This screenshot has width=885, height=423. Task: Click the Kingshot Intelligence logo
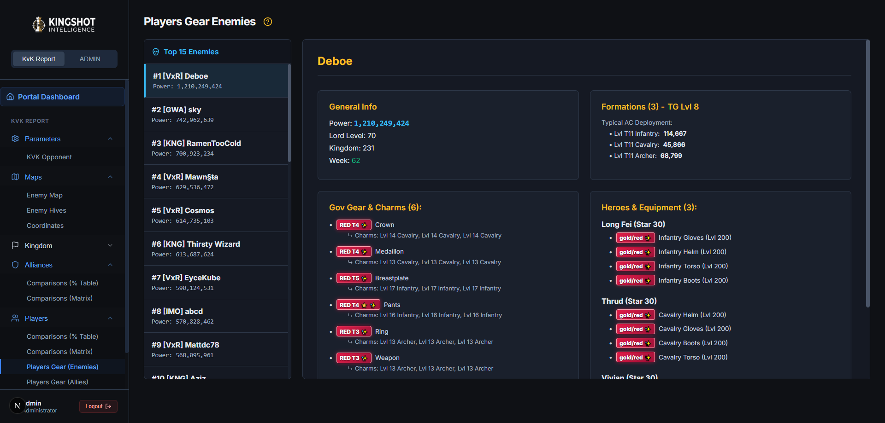coord(64,24)
